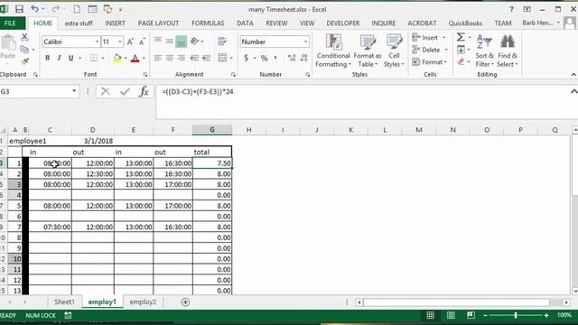The image size is (578, 325).
Task: Open Conditional Formatting menu
Action: point(333,51)
